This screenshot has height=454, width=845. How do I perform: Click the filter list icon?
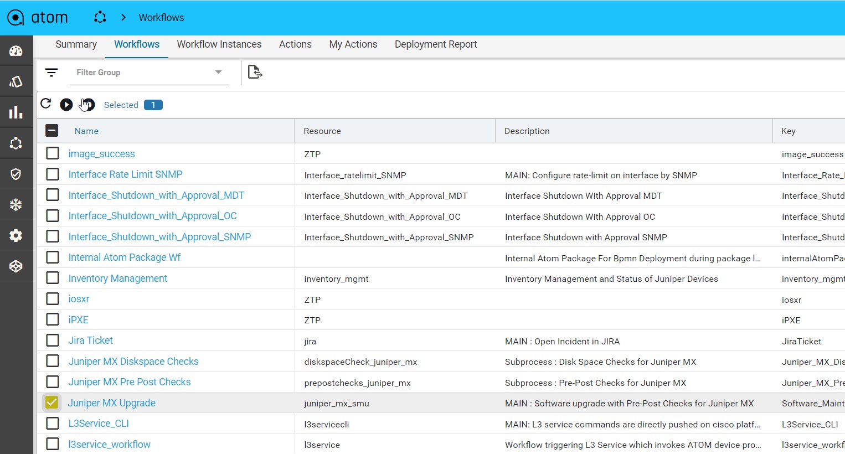click(51, 73)
